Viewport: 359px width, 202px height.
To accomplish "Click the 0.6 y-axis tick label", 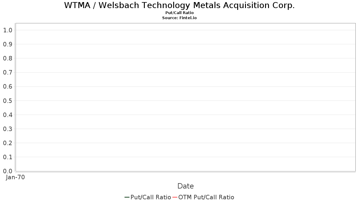I will pos(8,86).
